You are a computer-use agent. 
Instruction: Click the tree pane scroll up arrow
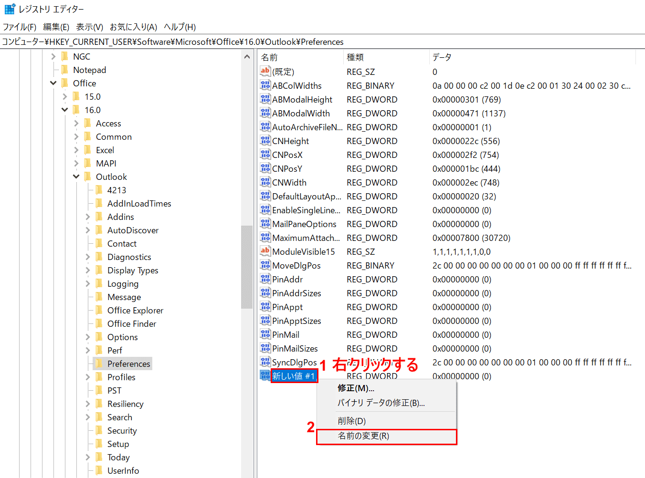pyautogui.click(x=247, y=57)
